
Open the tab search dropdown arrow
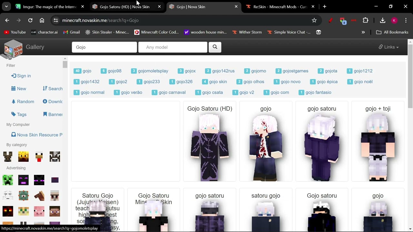click(x=6, y=6)
